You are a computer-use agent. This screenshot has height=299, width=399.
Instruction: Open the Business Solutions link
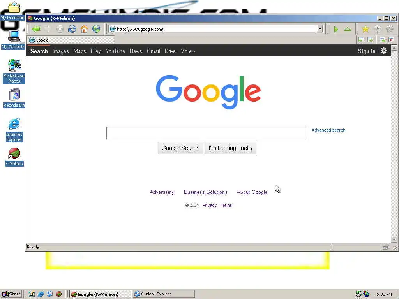tap(206, 192)
